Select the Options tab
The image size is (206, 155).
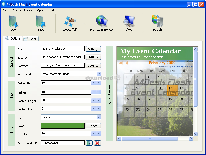click(13, 38)
